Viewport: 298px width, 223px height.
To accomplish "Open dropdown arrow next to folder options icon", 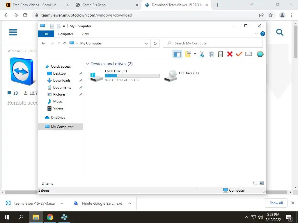I will point(195,54).
